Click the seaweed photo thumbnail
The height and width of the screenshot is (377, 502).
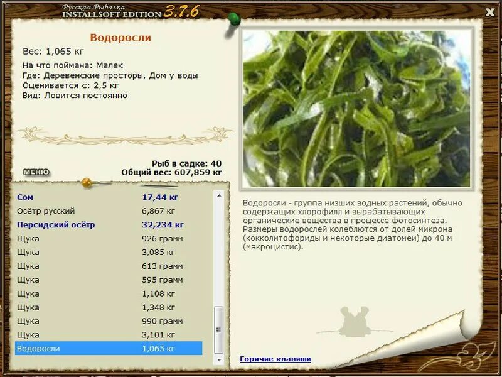[x=356, y=108]
